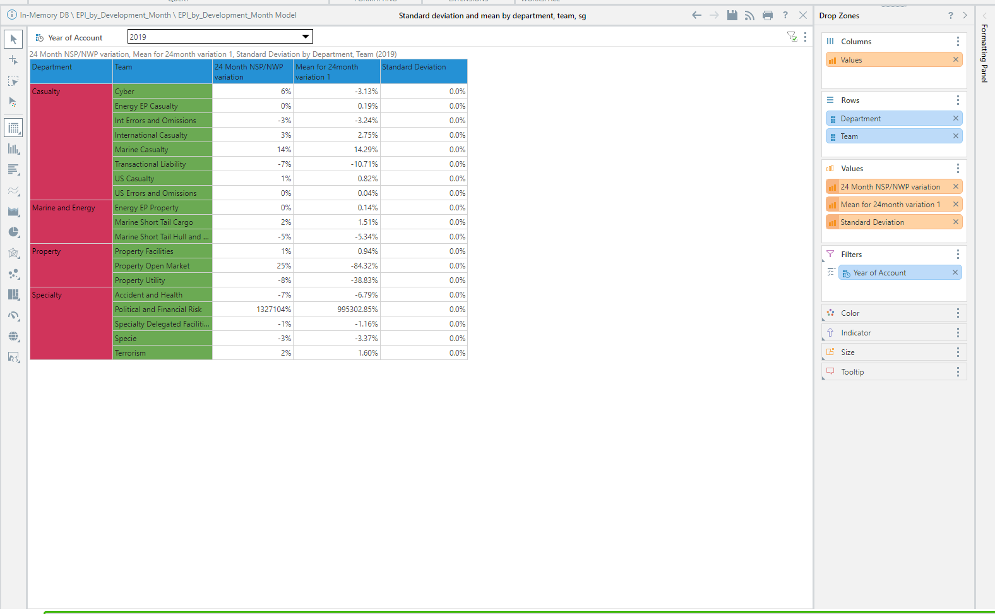The image size is (995, 614).
Task: Switch visualization to gauge
Action: pos(13,316)
